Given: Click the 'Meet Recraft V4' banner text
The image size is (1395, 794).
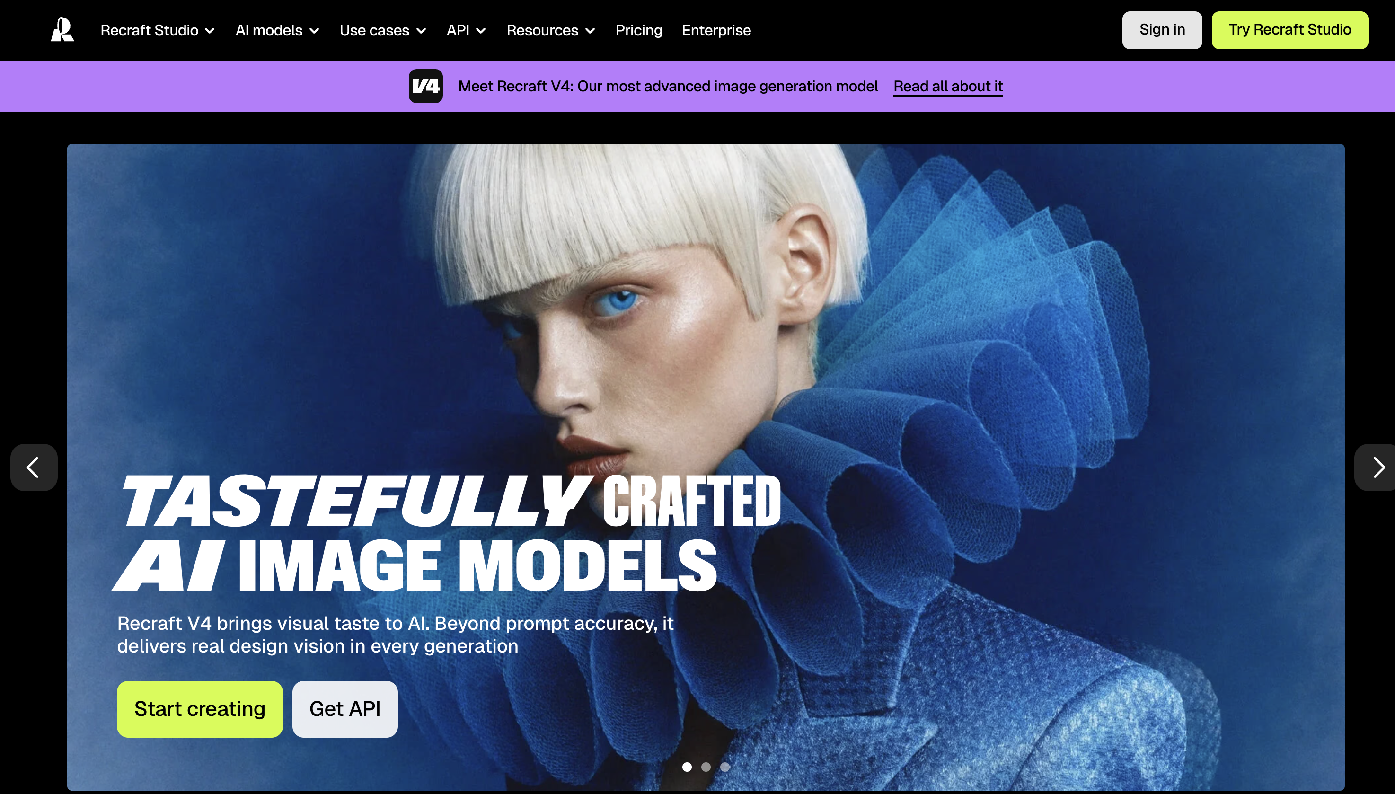Looking at the screenshot, I should 668,86.
